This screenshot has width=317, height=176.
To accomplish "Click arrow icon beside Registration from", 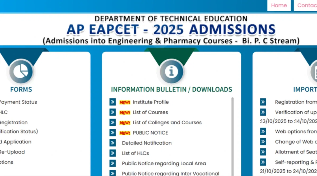I will coord(263,102).
